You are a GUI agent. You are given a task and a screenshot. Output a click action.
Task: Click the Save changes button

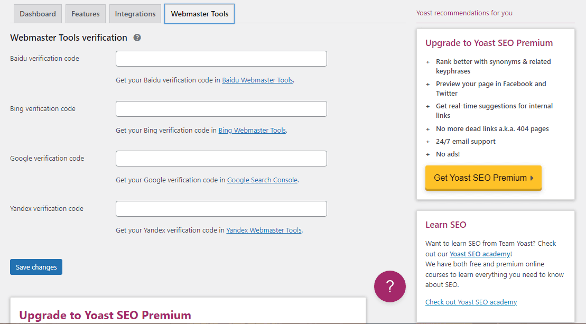tap(36, 267)
